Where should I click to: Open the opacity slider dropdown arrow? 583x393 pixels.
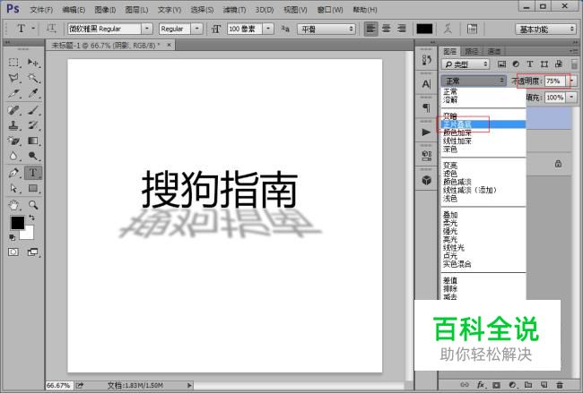tap(572, 81)
